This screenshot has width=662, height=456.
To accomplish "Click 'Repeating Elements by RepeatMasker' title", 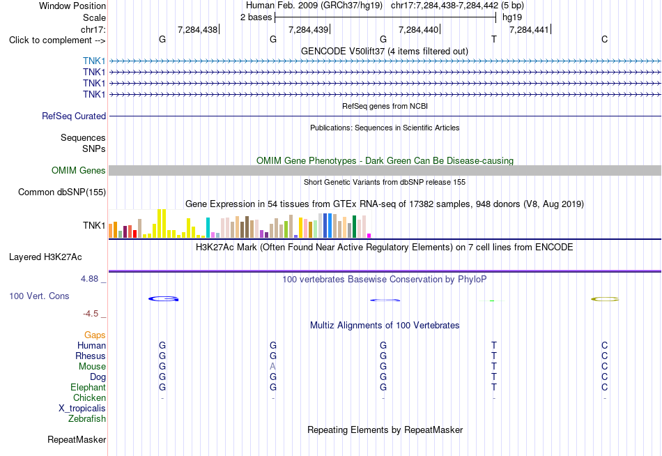I will (385, 430).
